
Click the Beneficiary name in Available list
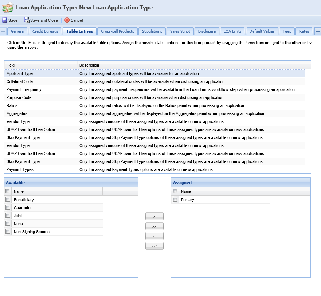pos(24,200)
